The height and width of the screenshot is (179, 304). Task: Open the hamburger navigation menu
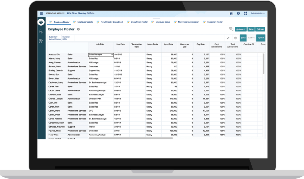[x=42, y=14]
